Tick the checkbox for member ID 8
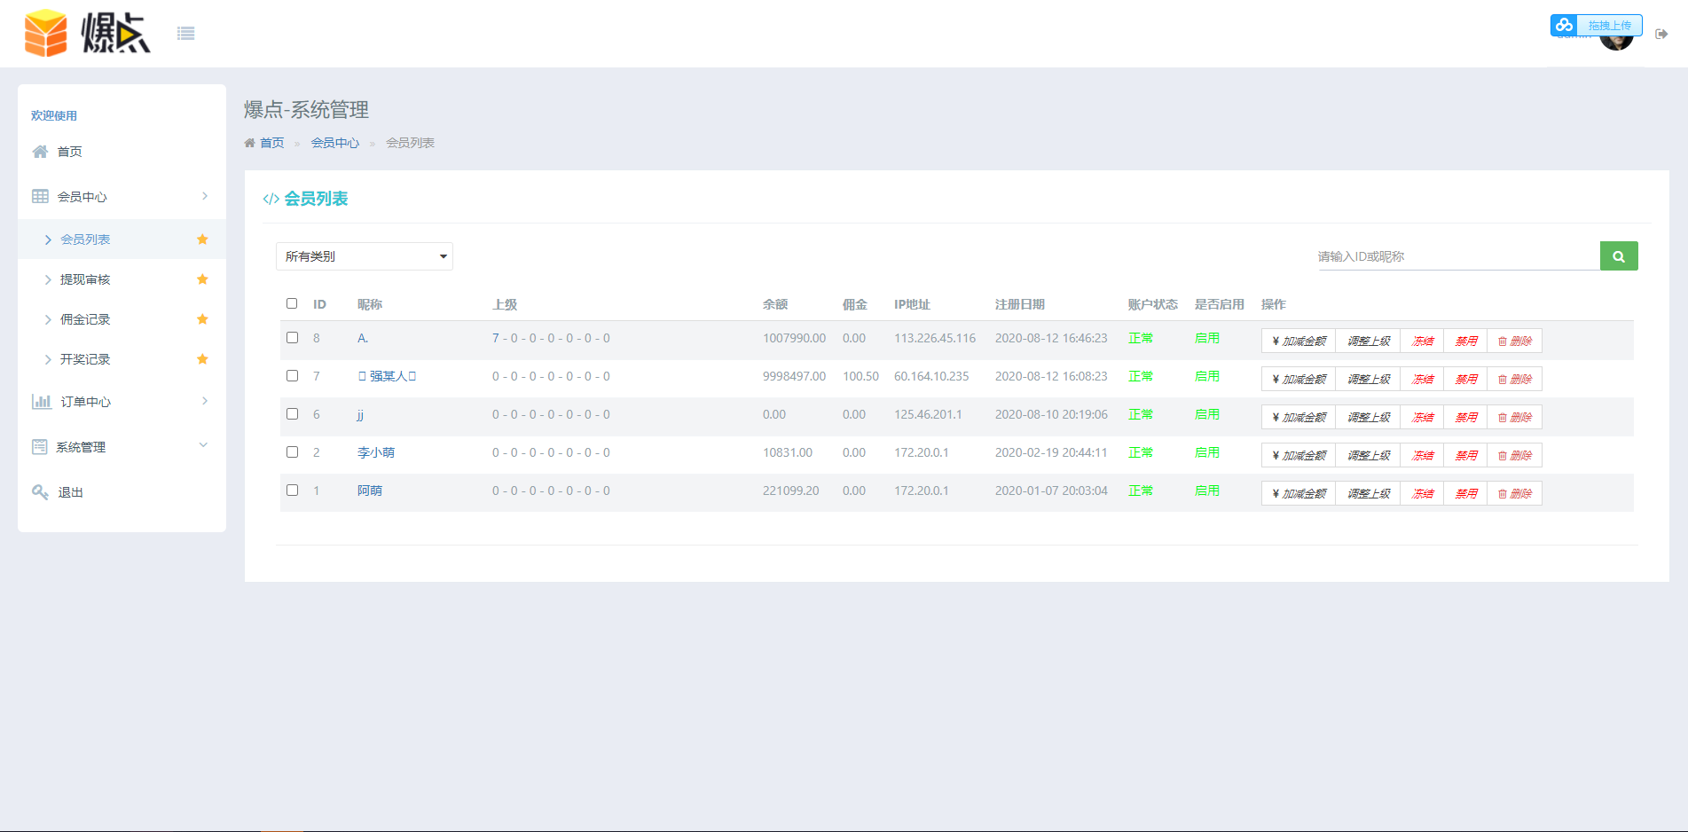1688x832 pixels. 292,338
